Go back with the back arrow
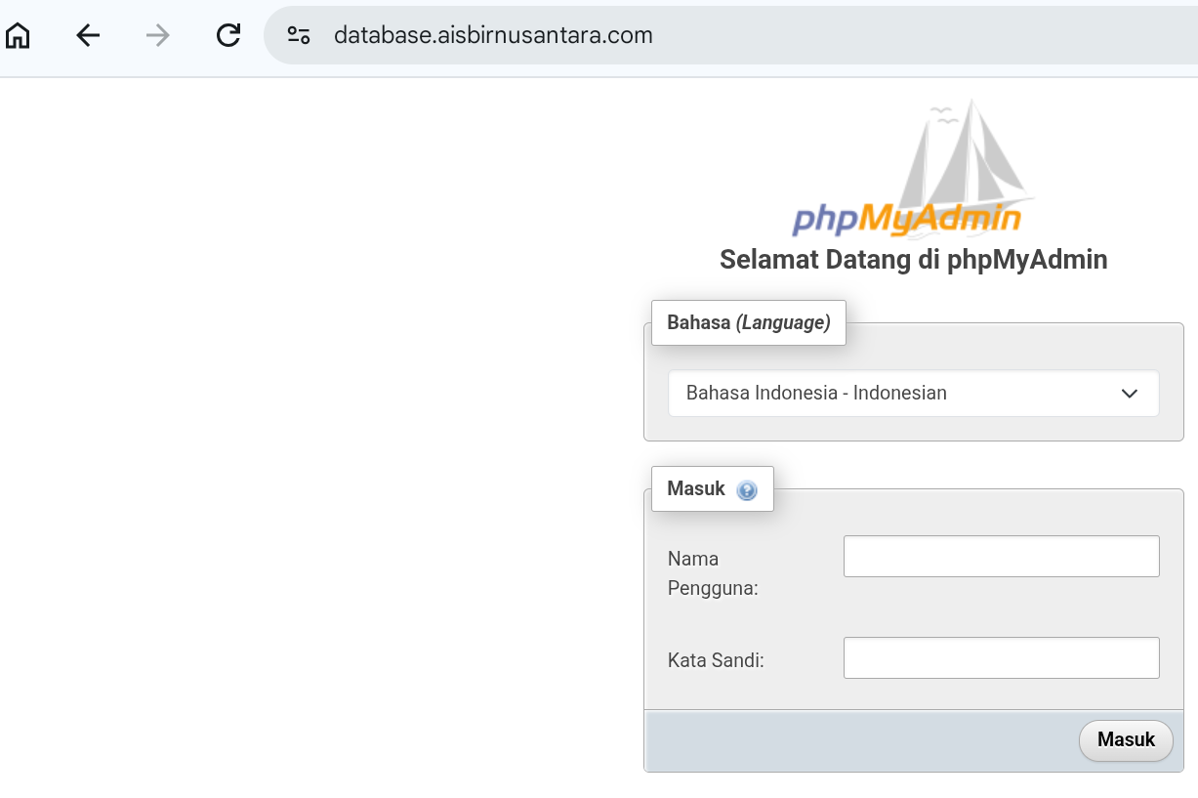This screenshot has width=1198, height=798. pos(88,36)
